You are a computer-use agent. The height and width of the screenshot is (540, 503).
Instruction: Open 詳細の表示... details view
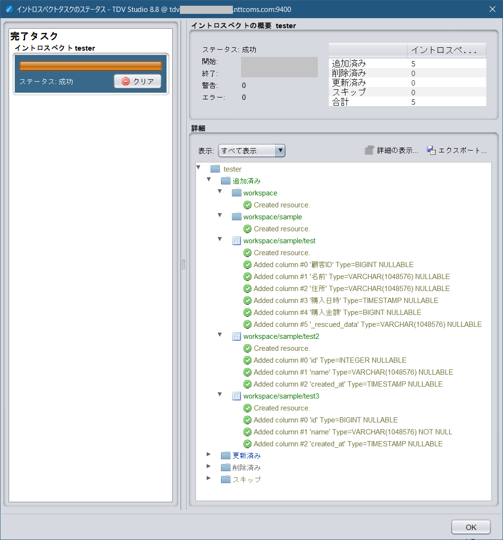392,150
